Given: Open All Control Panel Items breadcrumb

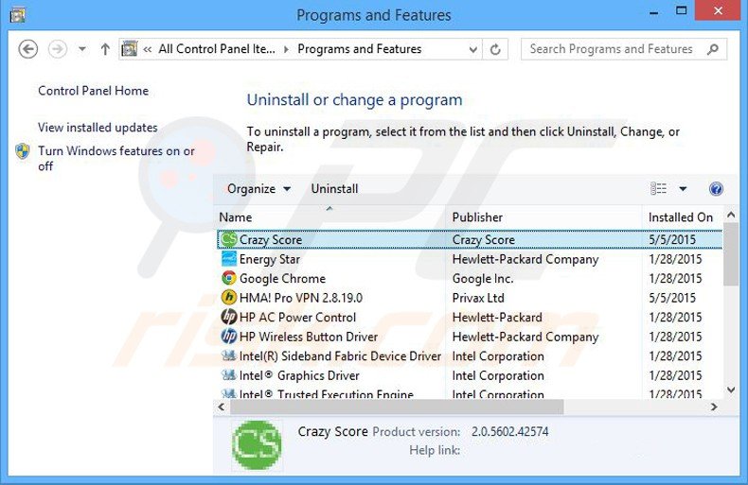Looking at the screenshot, I should pyautogui.click(x=217, y=49).
